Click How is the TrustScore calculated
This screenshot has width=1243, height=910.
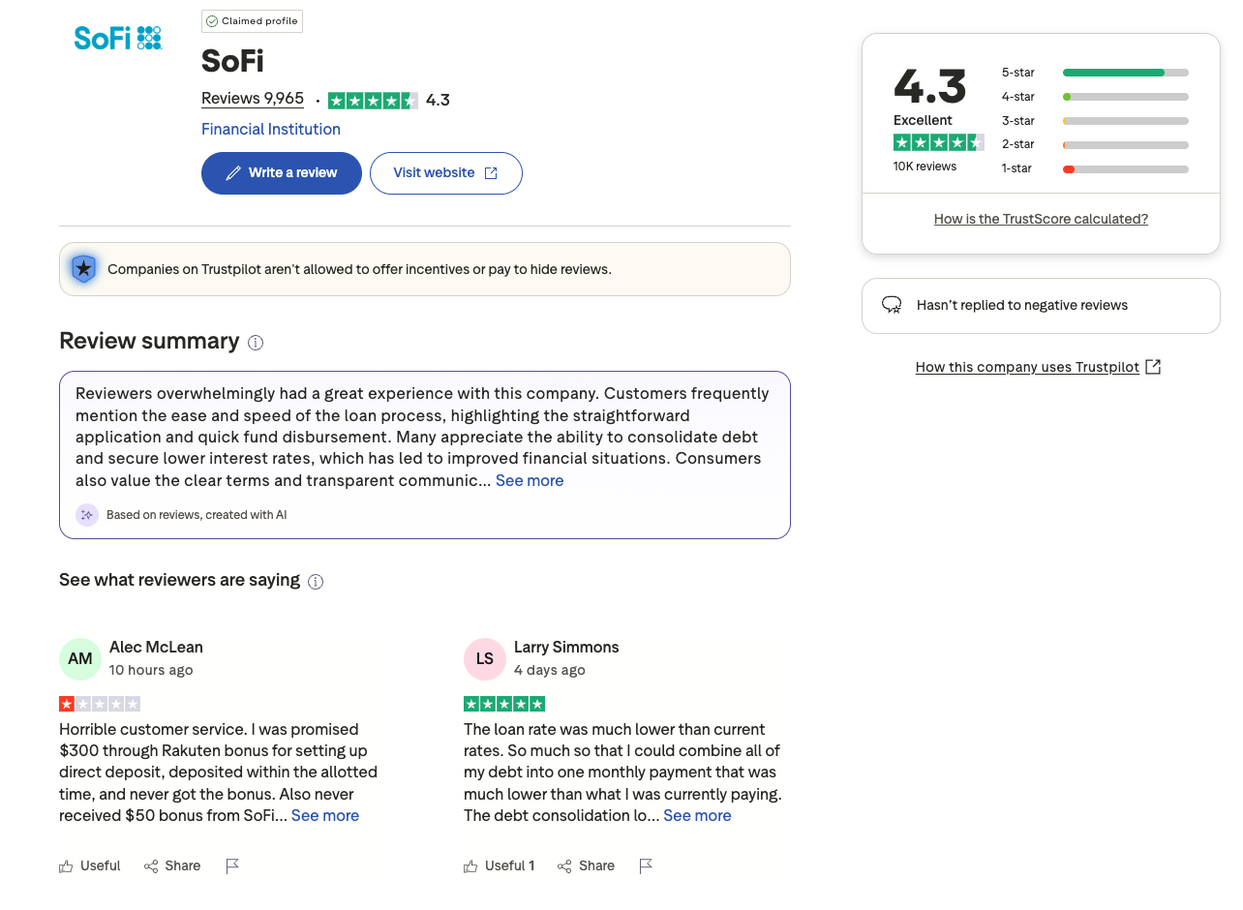(1041, 218)
